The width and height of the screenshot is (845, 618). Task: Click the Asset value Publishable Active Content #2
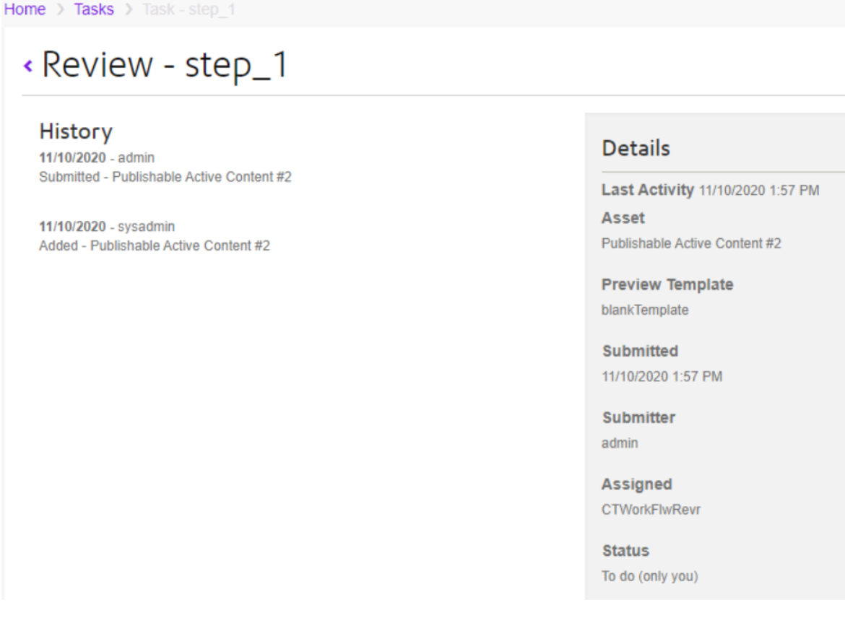coord(690,244)
